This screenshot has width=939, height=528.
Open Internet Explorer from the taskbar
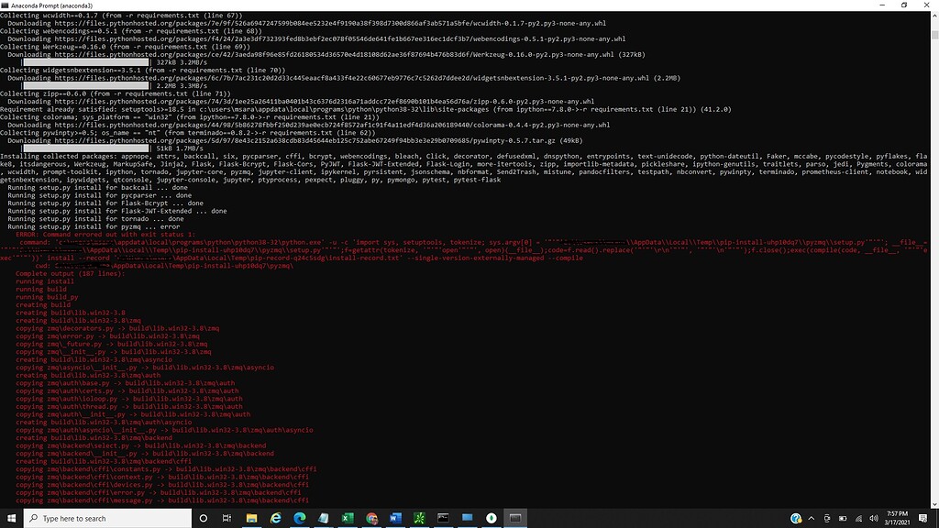[x=274, y=517]
